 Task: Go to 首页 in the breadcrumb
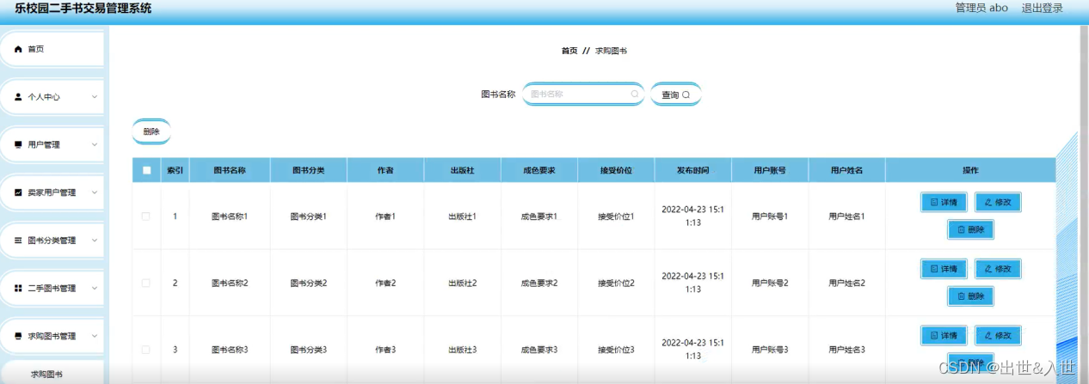(569, 51)
